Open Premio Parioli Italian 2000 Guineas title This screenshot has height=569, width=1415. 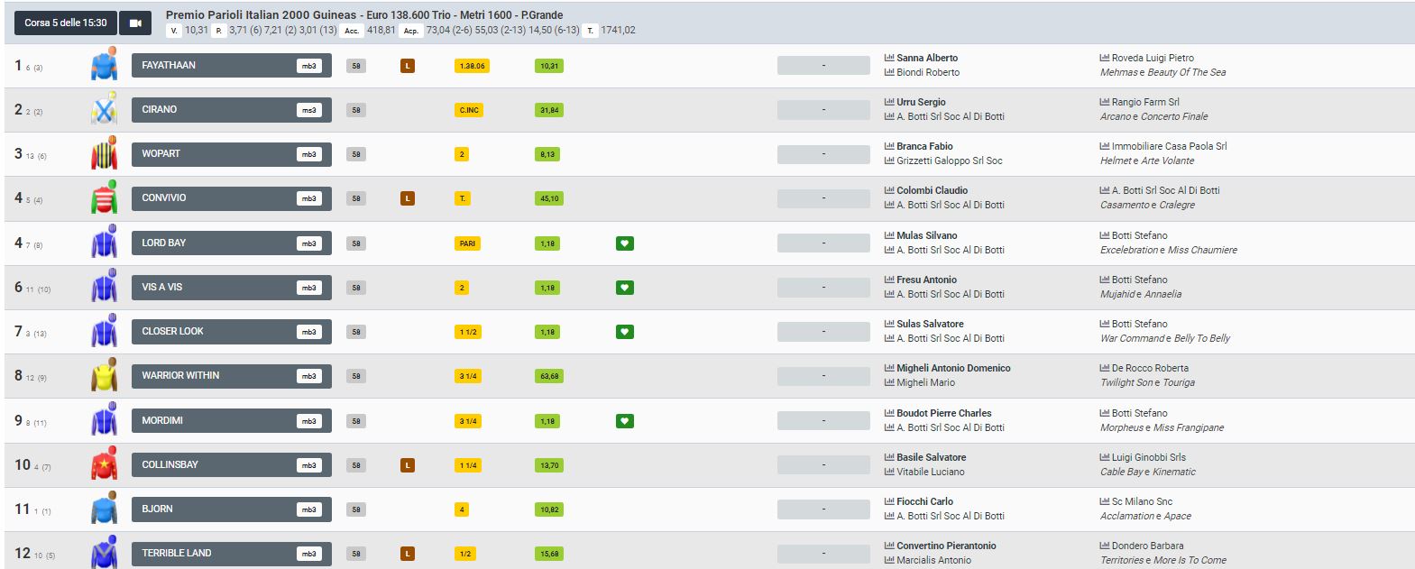coord(364,15)
